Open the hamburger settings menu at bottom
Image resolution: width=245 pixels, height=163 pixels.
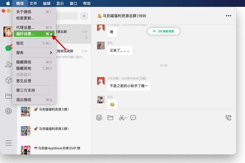tap(9, 143)
